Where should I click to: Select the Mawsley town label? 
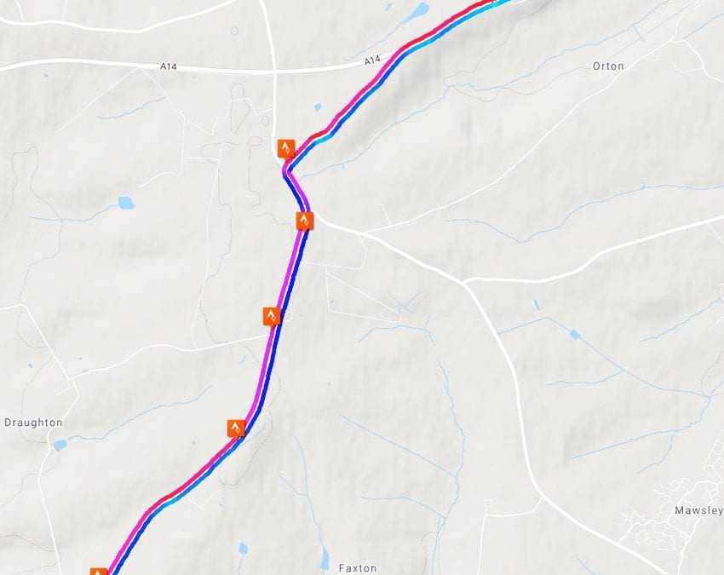(699, 510)
